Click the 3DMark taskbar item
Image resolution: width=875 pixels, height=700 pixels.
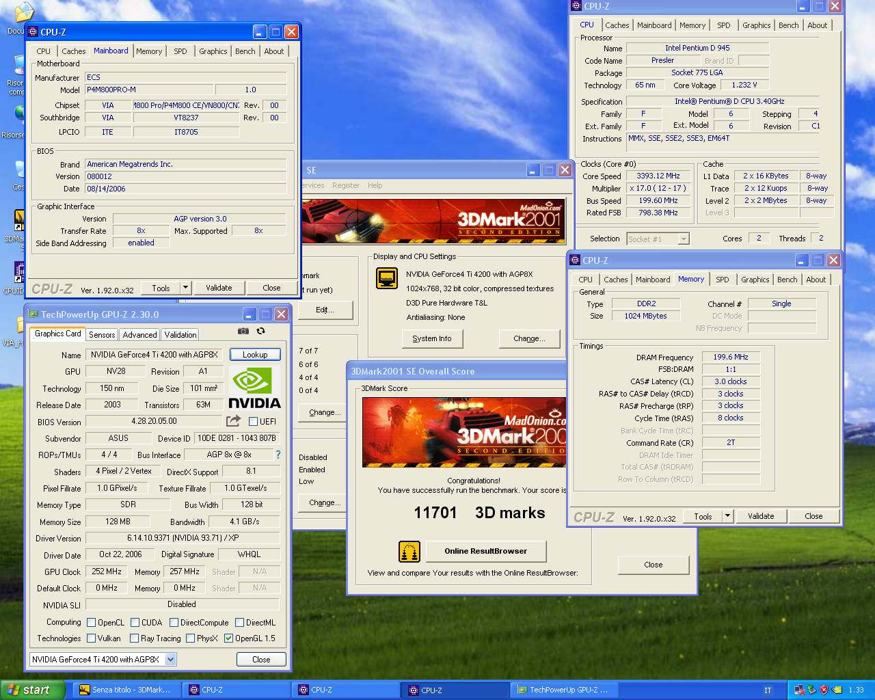pyautogui.click(x=126, y=690)
